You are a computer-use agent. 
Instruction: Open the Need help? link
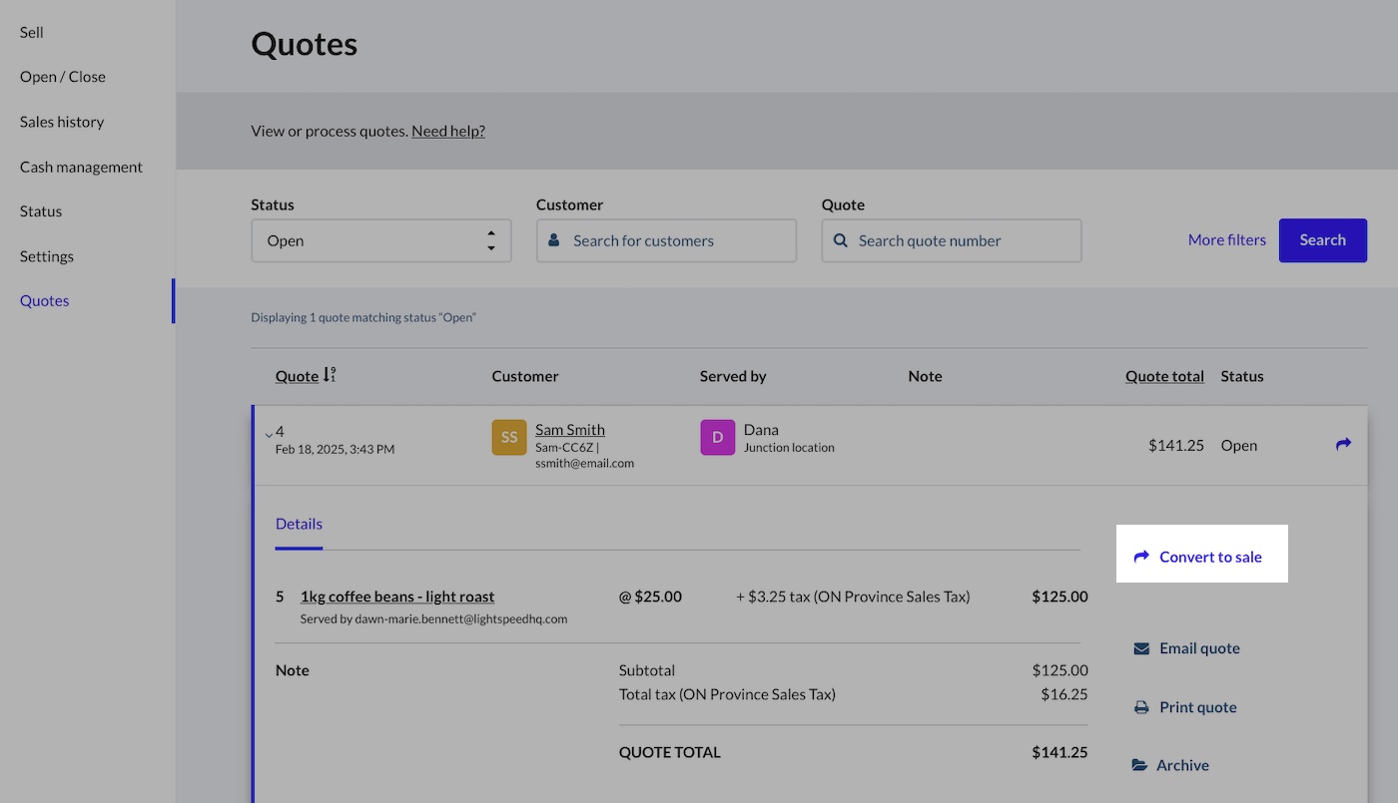[x=448, y=131]
